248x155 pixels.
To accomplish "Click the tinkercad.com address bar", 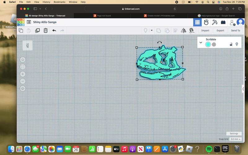I will (131, 9).
